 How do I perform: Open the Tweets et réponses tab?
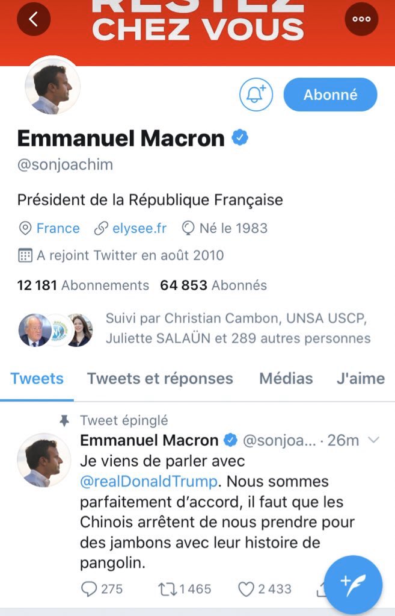[160, 379]
